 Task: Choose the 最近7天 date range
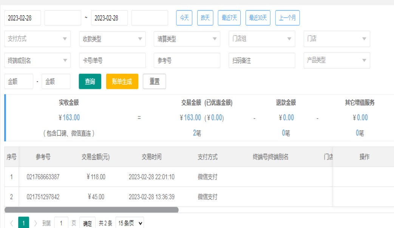click(x=229, y=18)
